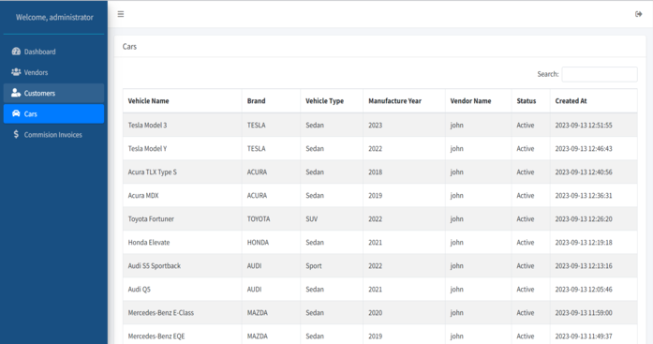Open Commision Invoices from sidebar
This screenshot has height=344, width=653.
point(53,135)
